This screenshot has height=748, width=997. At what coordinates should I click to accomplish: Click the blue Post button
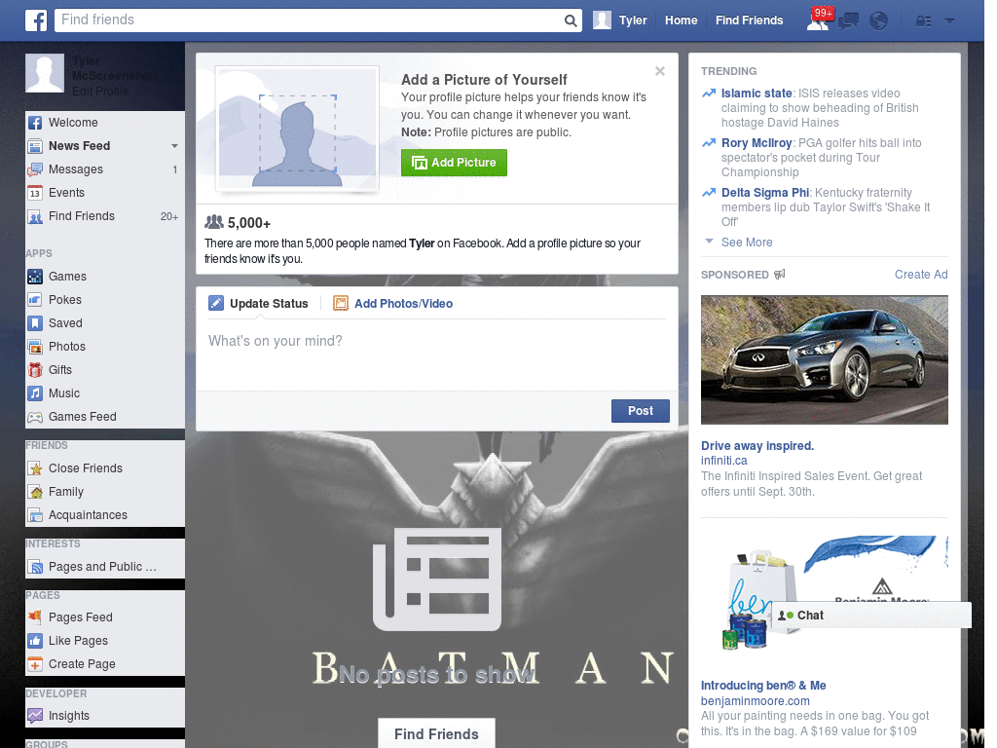(641, 411)
